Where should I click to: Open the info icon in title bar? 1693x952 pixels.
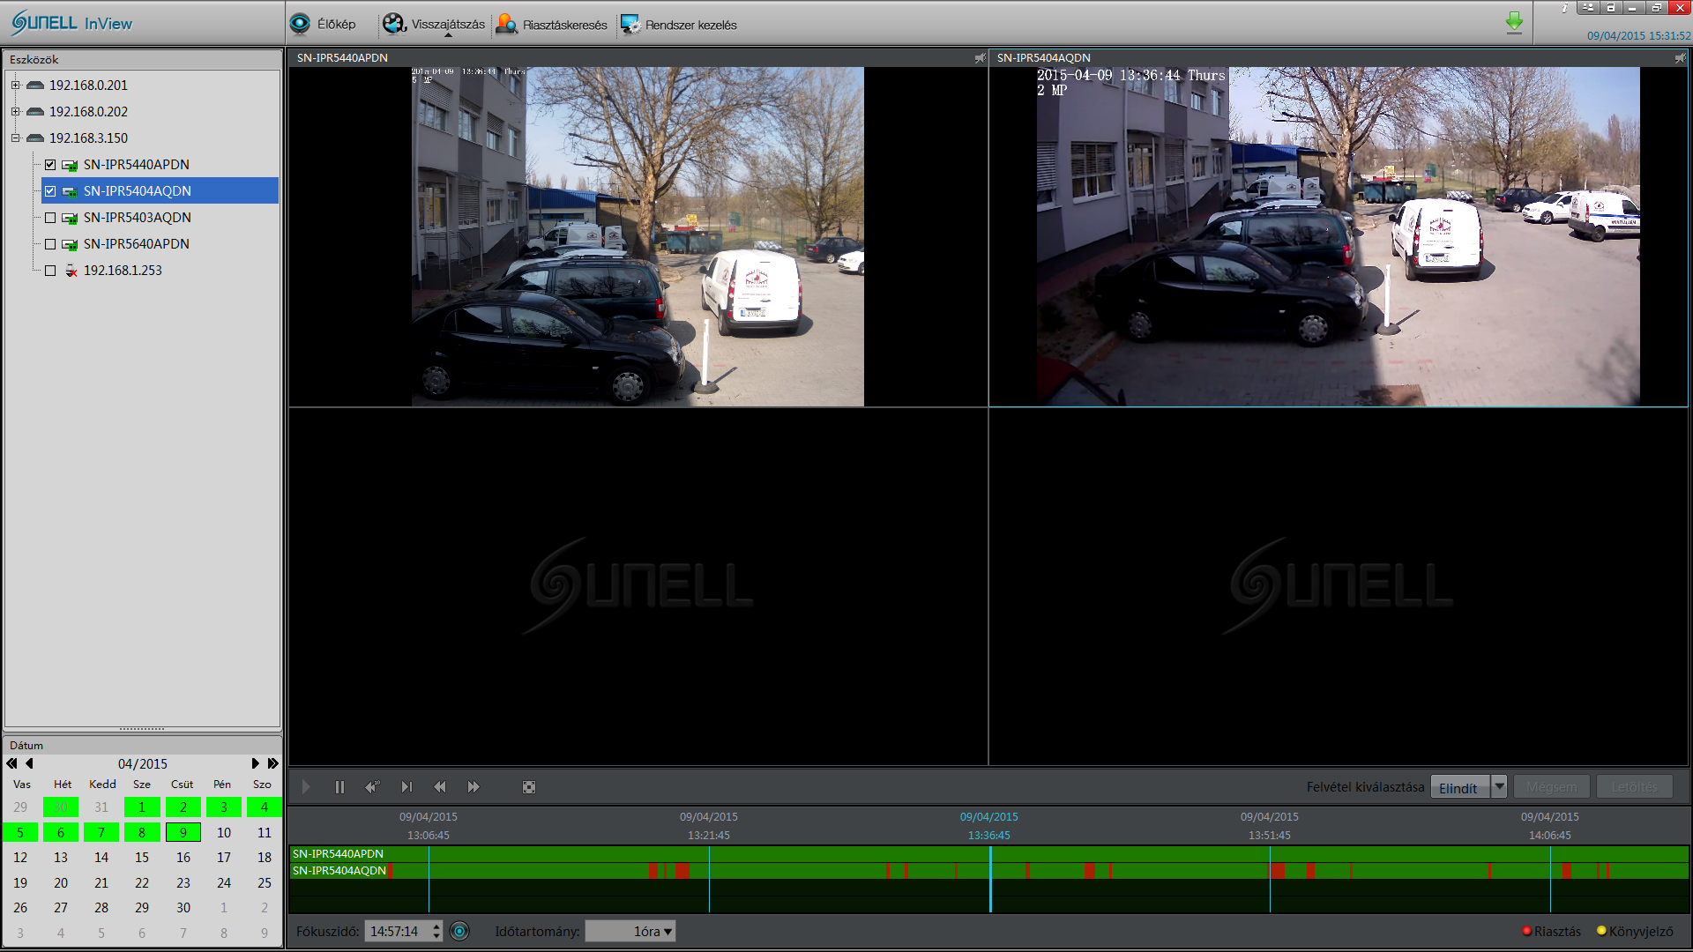tap(1565, 8)
